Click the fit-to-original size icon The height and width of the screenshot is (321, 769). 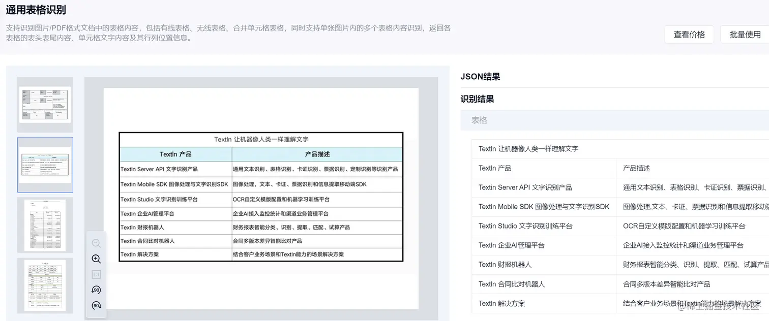pyautogui.click(x=96, y=274)
